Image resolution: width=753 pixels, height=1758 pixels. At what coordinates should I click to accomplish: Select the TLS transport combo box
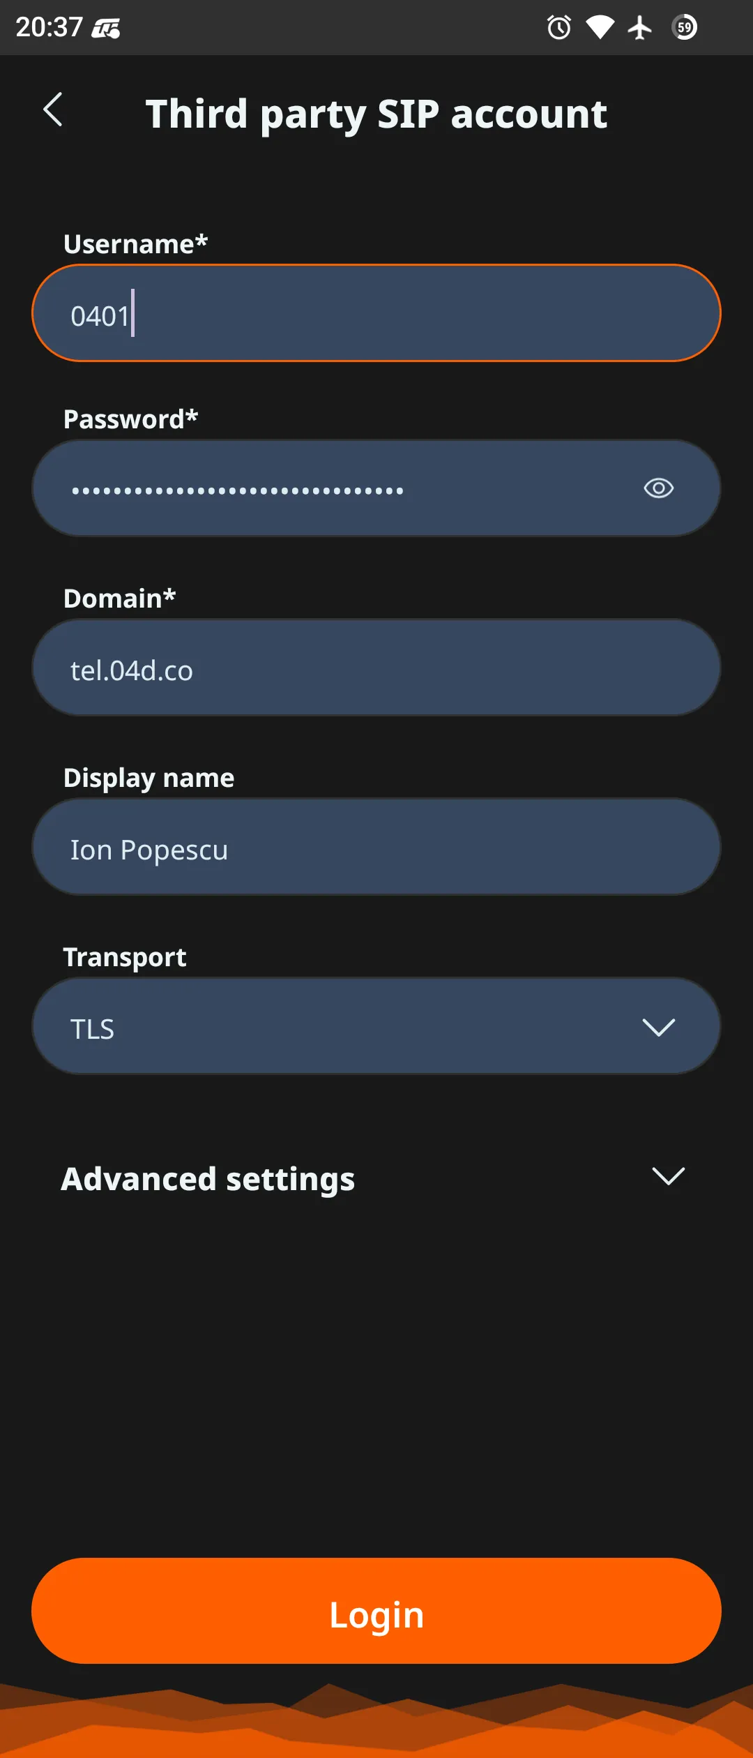point(335,1027)
